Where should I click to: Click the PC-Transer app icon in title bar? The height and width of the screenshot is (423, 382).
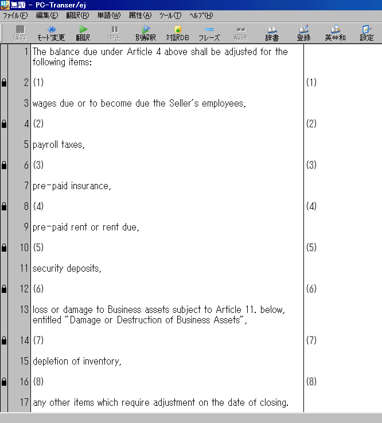pyautogui.click(x=5, y=5)
